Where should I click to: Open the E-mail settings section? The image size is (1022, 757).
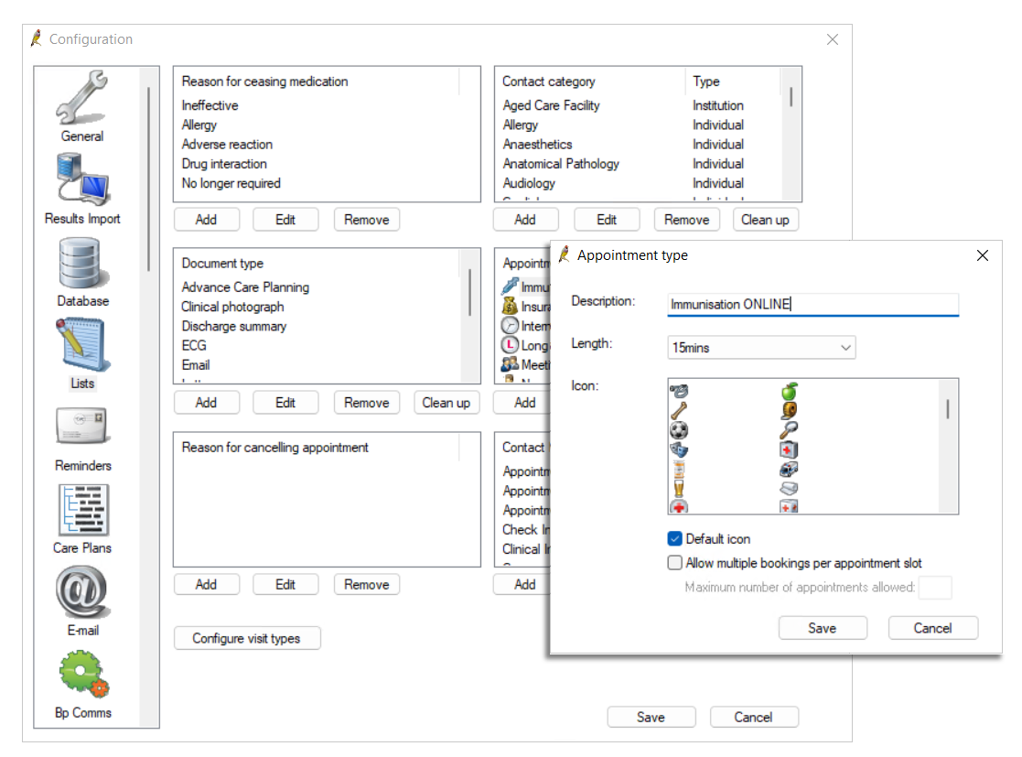[x=82, y=601]
